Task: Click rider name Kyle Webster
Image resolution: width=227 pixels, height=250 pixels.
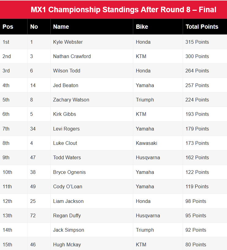Action: 68,42
